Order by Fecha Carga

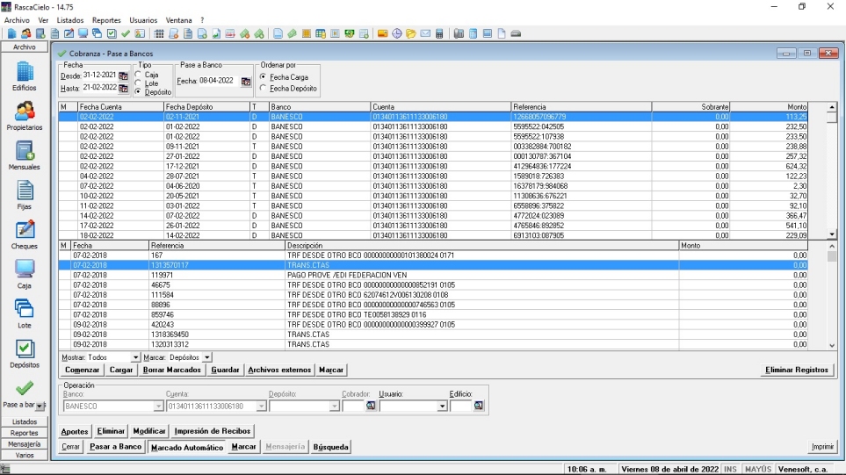[x=263, y=76]
